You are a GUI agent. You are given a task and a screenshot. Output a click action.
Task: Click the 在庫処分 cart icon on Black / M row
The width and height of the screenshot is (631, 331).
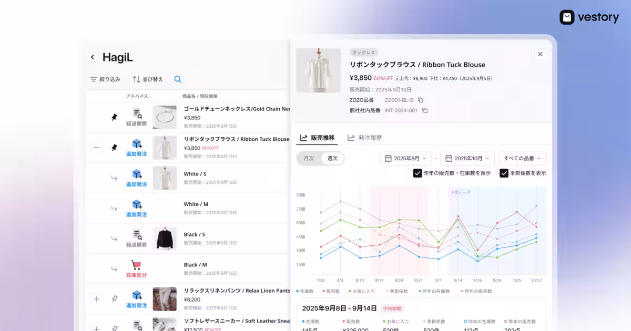point(136,265)
